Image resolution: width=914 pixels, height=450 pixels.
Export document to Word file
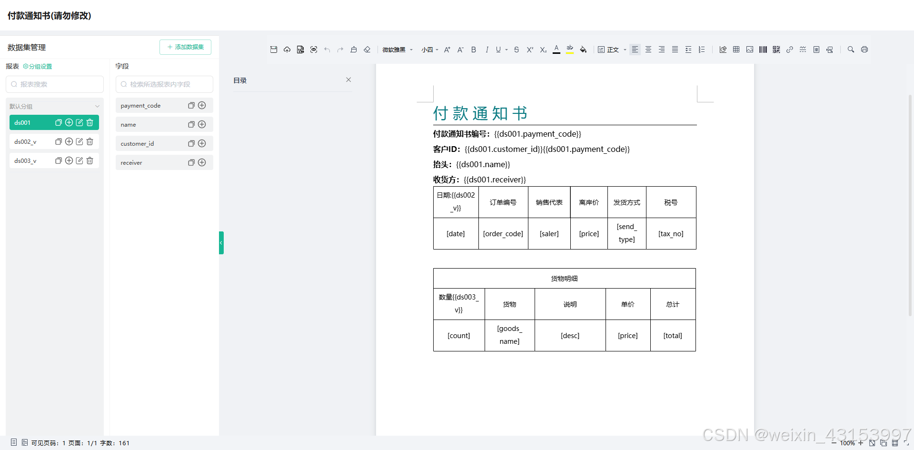pyautogui.click(x=300, y=50)
